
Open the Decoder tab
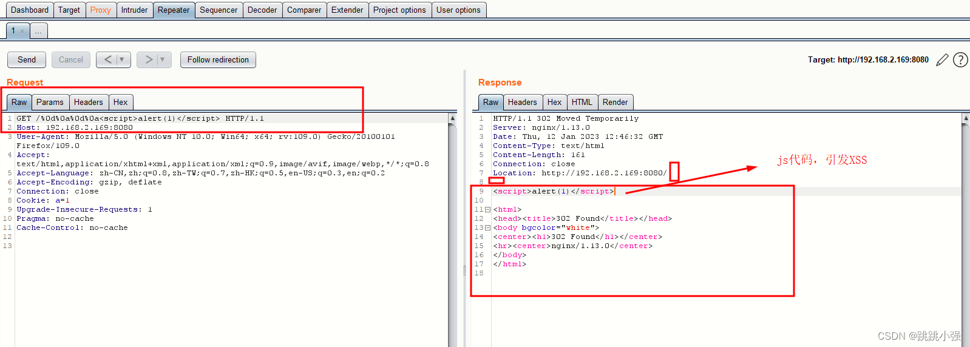[262, 10]
